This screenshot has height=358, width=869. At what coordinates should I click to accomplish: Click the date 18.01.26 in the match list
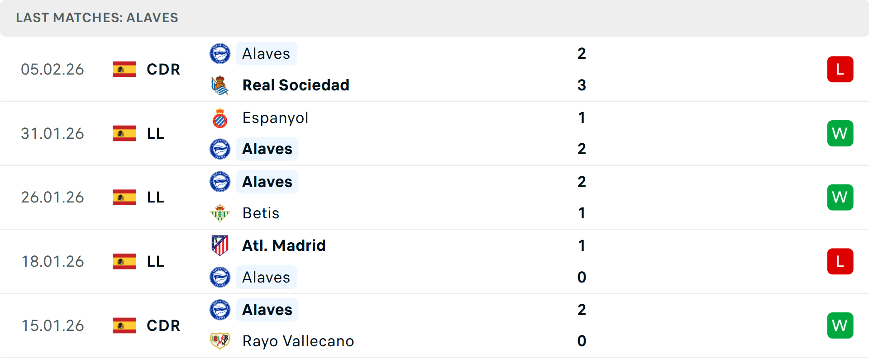53,261
